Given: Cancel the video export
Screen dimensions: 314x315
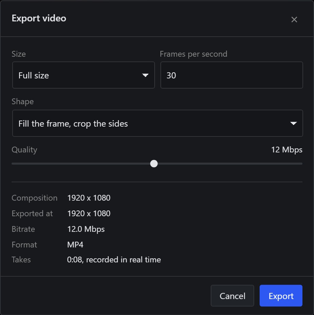Looking at the screenshot, I should tap(232, 296).
